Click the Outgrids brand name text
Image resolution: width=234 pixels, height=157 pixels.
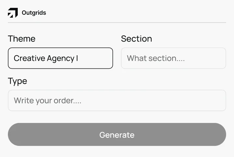[34, 13]
